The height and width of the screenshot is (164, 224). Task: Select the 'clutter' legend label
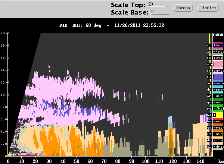(215, 45)
